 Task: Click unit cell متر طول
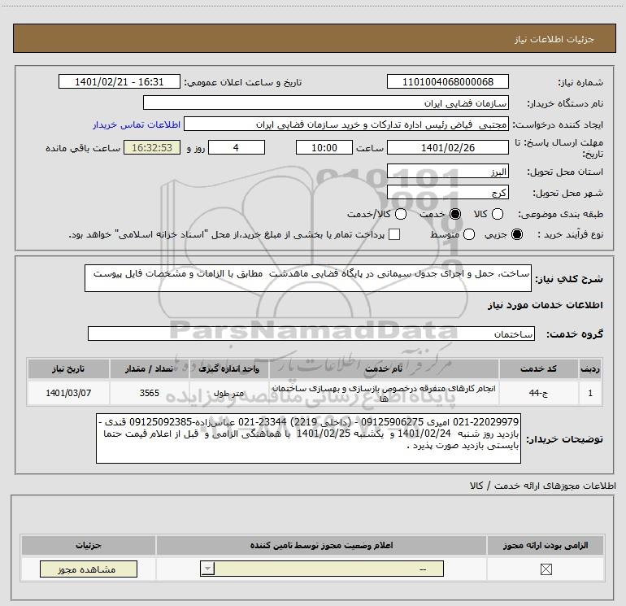tap(228, 393)
